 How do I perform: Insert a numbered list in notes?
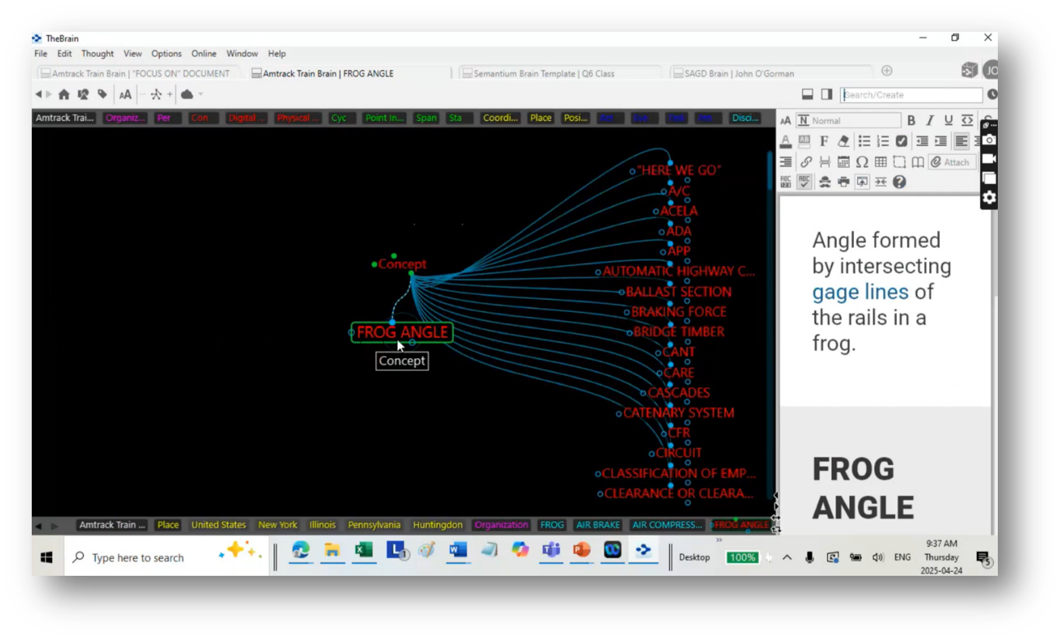(882, 141)
